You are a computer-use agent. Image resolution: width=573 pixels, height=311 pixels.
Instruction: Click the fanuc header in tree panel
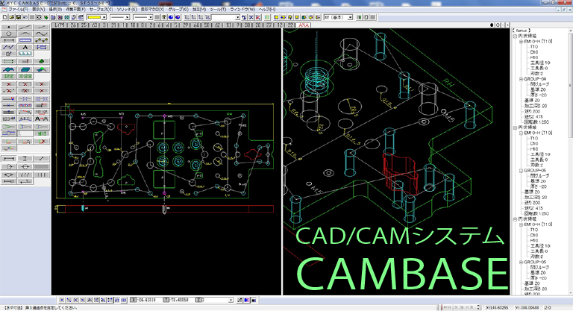tap(522, 31)
